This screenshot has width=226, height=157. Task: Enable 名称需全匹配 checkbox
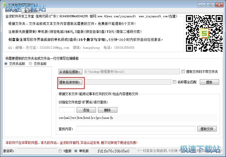click(185, 82)
